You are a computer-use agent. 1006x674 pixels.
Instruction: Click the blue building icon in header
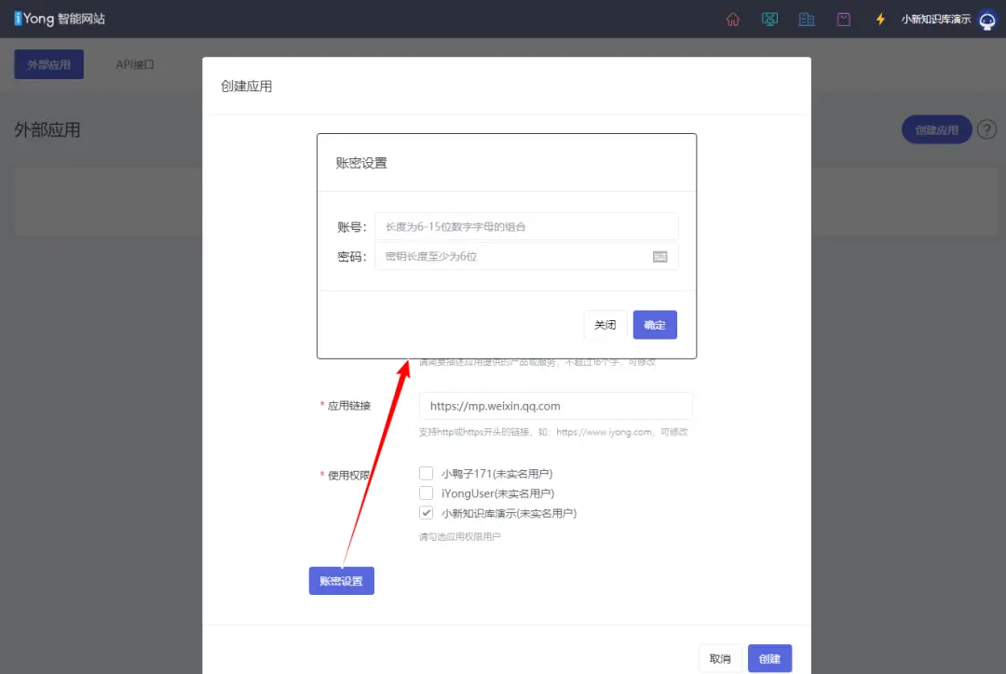(x=807, y=19)
